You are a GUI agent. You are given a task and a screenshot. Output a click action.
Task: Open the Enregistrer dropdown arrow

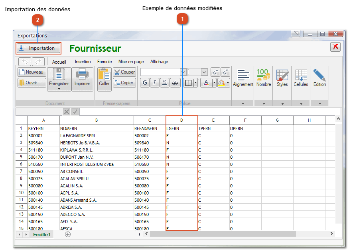59,89
